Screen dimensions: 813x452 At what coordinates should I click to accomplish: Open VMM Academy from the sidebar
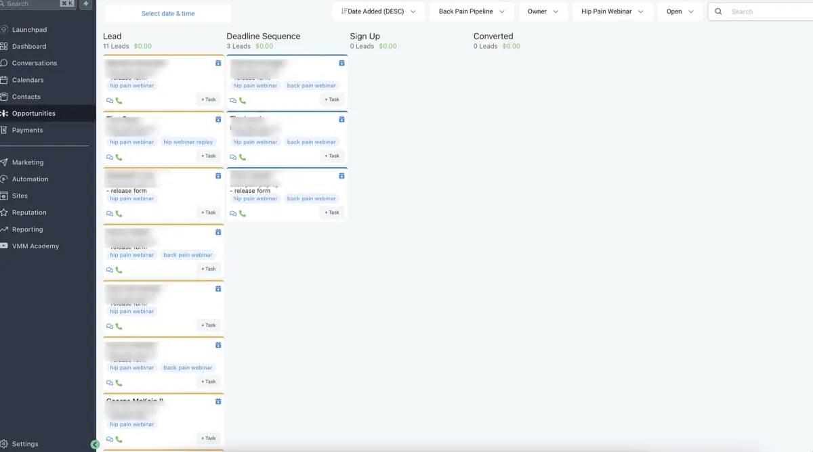(35, 246)
